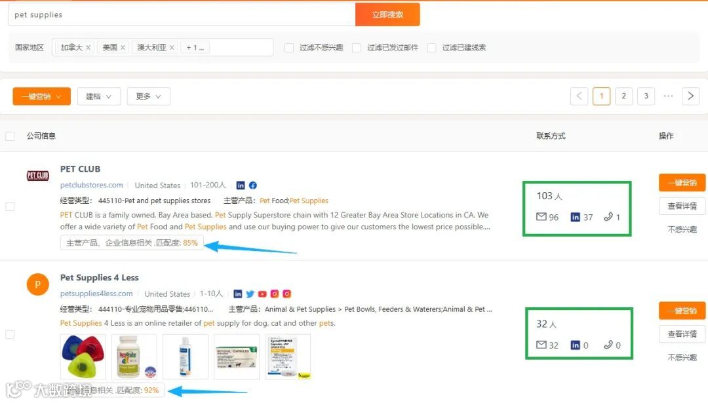
Task: Click the PET CLUB 85% match tag
Action: pyautogui.click(x=132, y=243)
